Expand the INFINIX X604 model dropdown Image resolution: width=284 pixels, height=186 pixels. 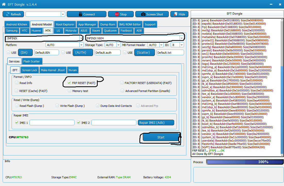point(181,38)
